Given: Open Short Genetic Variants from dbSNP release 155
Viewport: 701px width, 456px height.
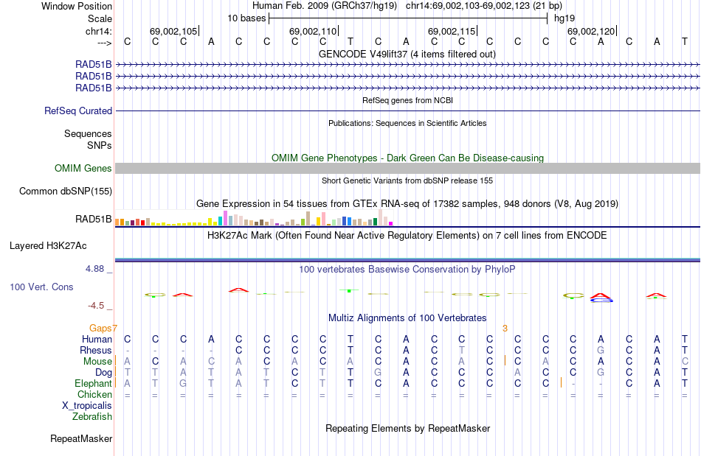Looking at the screenshot, I should 407,180.
